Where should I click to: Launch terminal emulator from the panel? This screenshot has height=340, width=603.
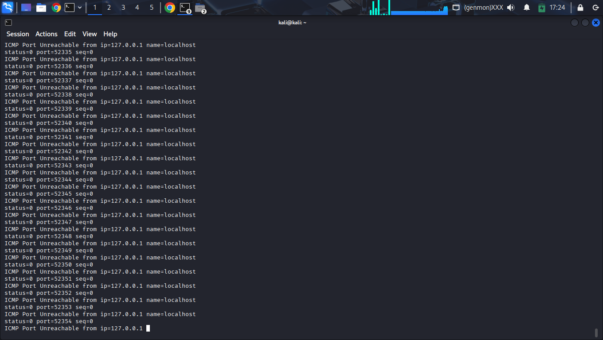(70, 8)
